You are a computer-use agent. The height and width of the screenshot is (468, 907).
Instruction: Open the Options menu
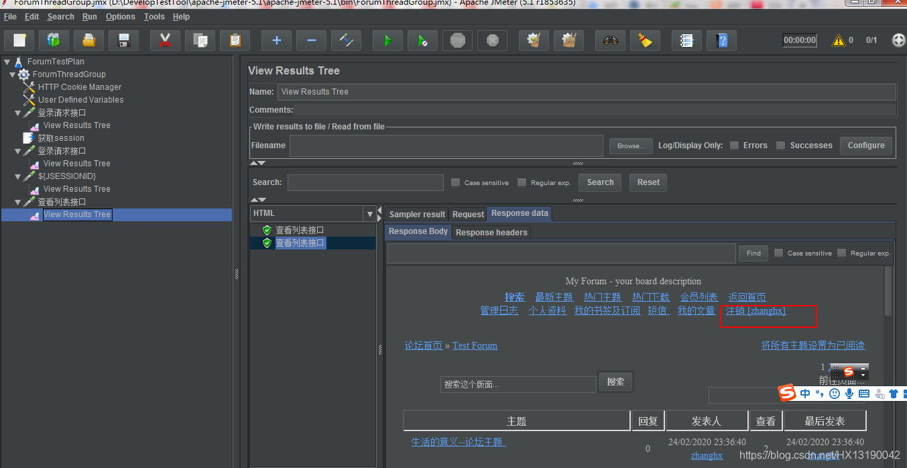(x=121, y=17)
